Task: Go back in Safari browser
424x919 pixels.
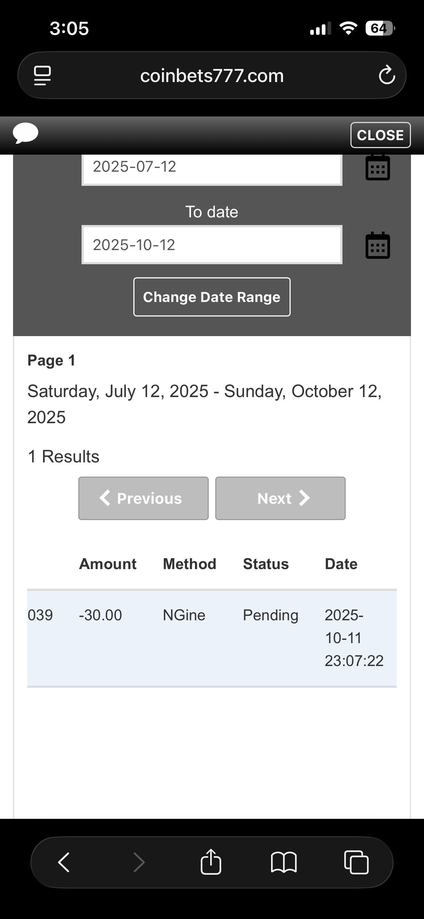Action: [64, 862]
